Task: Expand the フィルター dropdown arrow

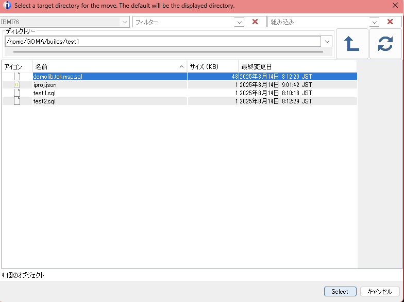Action: point(239,22)
